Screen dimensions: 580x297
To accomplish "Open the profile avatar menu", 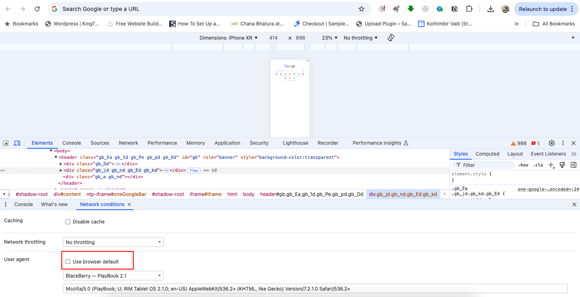I will coord(505,9).
